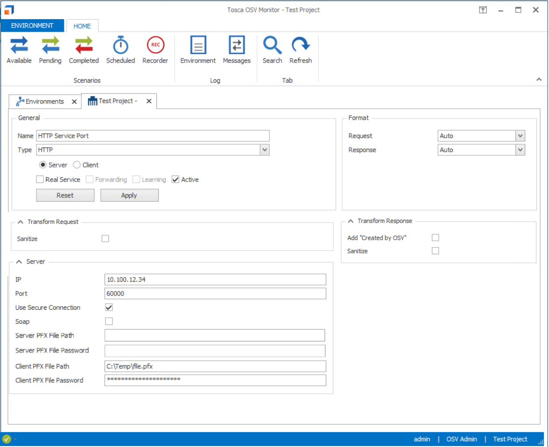Enable the Real Service checkbox
Viewport: 549px width, 447px height.
click(40, 180)
